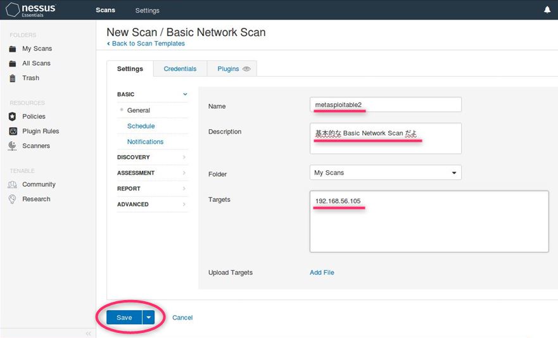Click the Save button
The image size is (558, 338).
coord(124,317)
